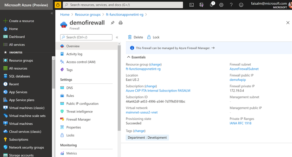The width and height of the screenshot is (292, 157).
Task: Click the Firewall Manager icon
Action: [62, 119]
